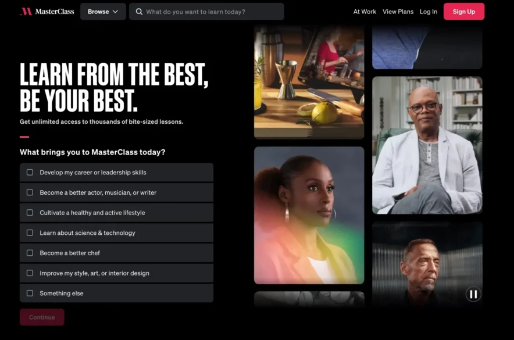Select the Become a better chef option
The height and width of the screenshot is (340, 514).
pyautogui.click(x=30, y=253)
